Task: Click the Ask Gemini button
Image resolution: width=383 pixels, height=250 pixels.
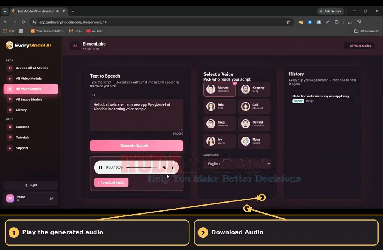Action: pyautogui.click(x=330, y=11)
